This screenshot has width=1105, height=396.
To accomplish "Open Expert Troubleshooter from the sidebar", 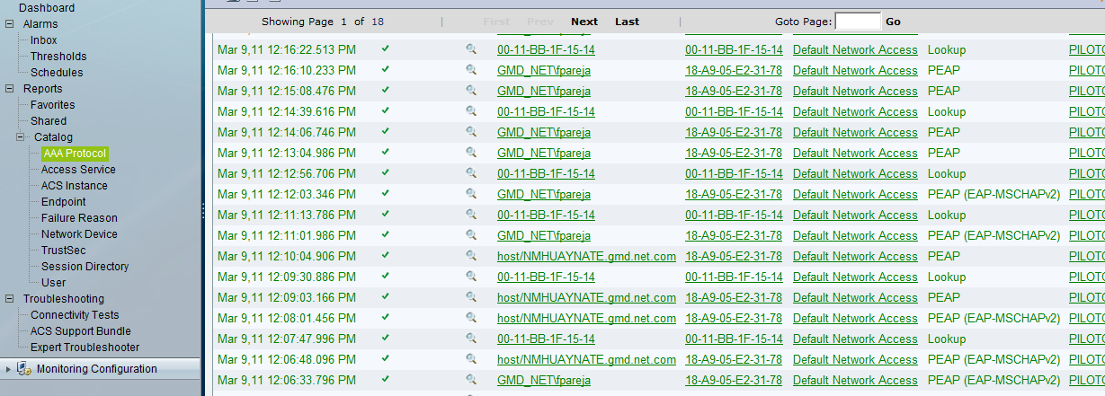I will [x=85, y=348].
